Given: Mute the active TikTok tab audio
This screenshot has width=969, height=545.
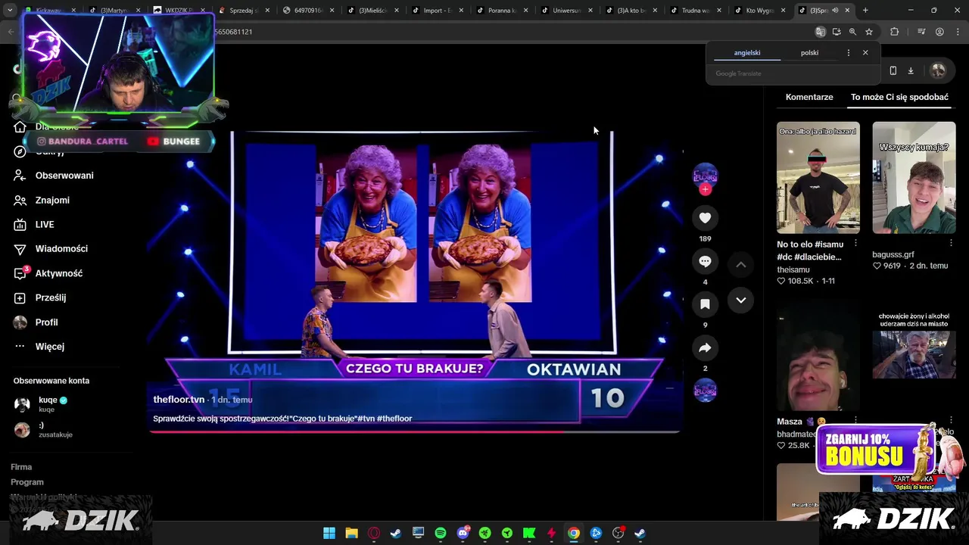Looking at the screenshot, I should point(835,11).
